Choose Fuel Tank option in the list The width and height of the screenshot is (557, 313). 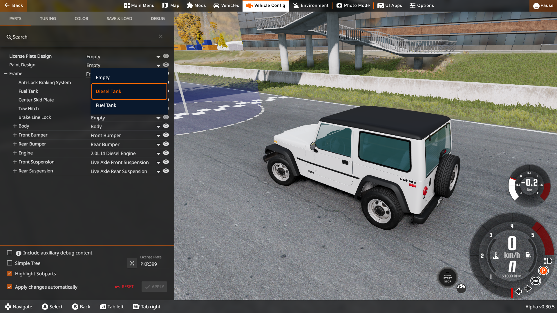(x=129, y=105)
